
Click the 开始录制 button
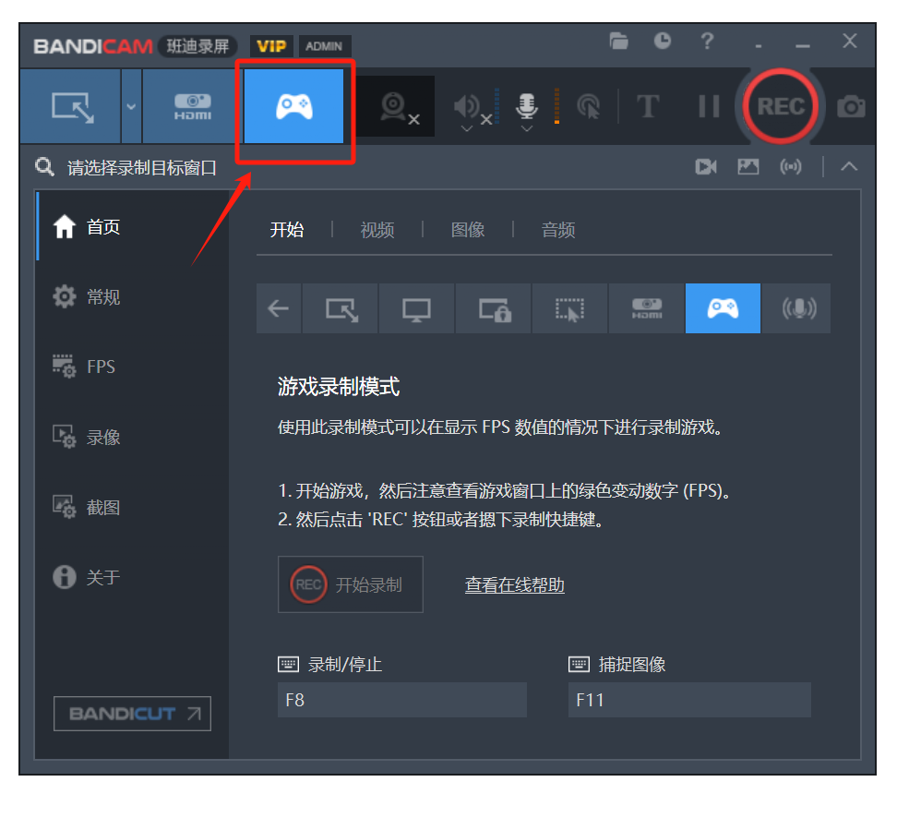click(351, 584)
